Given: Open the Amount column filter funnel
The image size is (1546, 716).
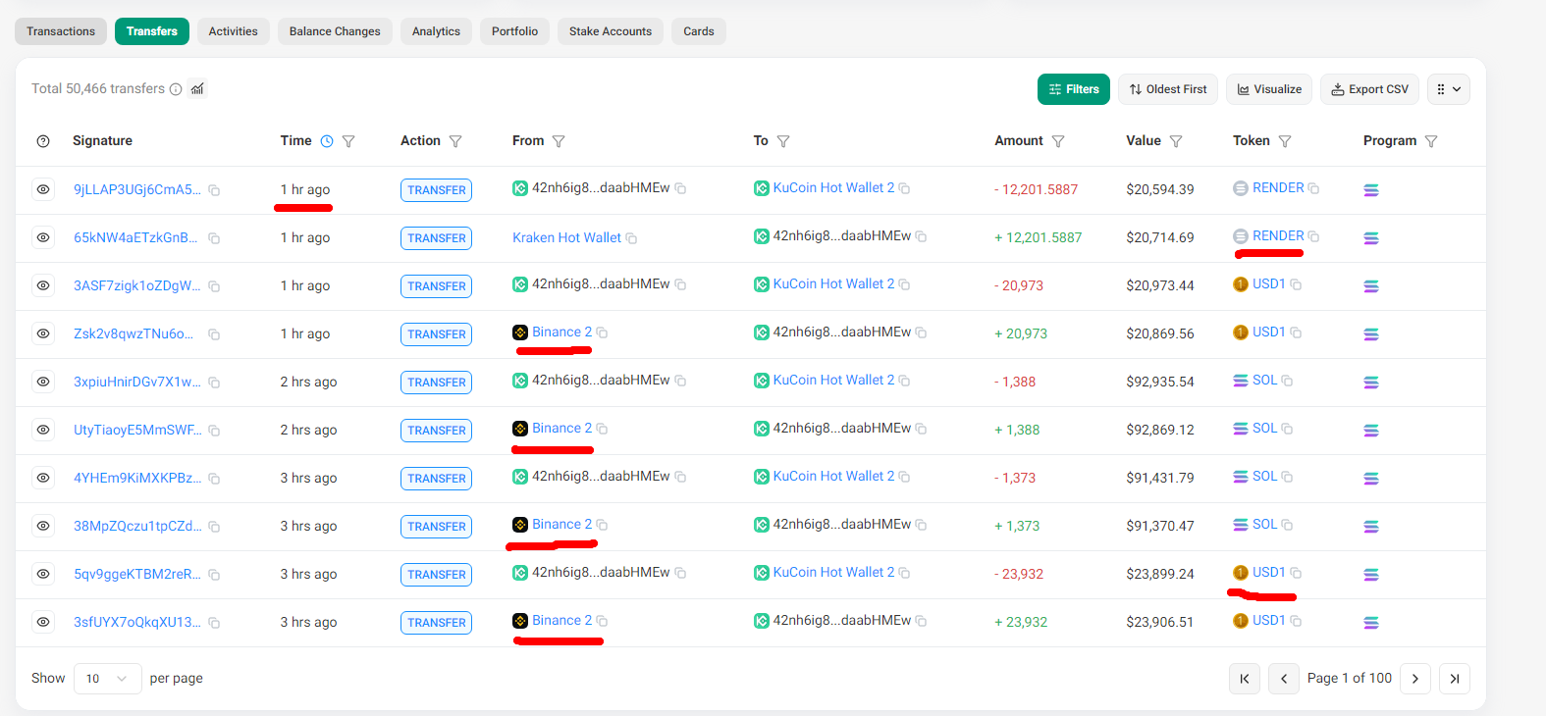Looking at the screenshot, I should point(1058,141).
